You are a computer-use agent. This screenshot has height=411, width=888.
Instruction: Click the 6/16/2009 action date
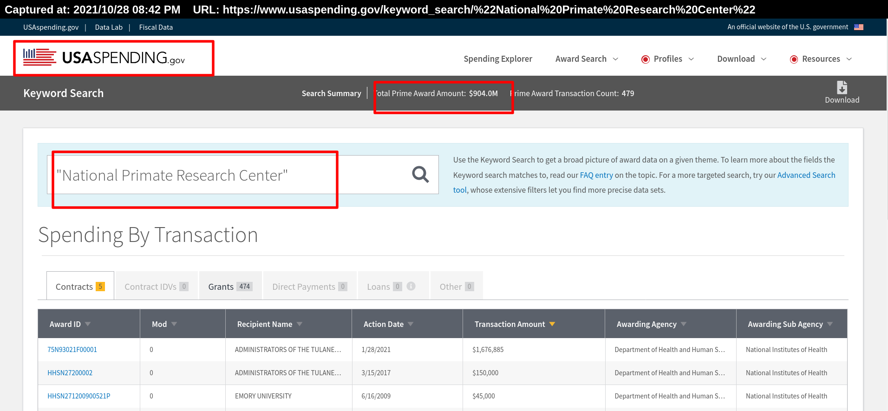[376, 396]
